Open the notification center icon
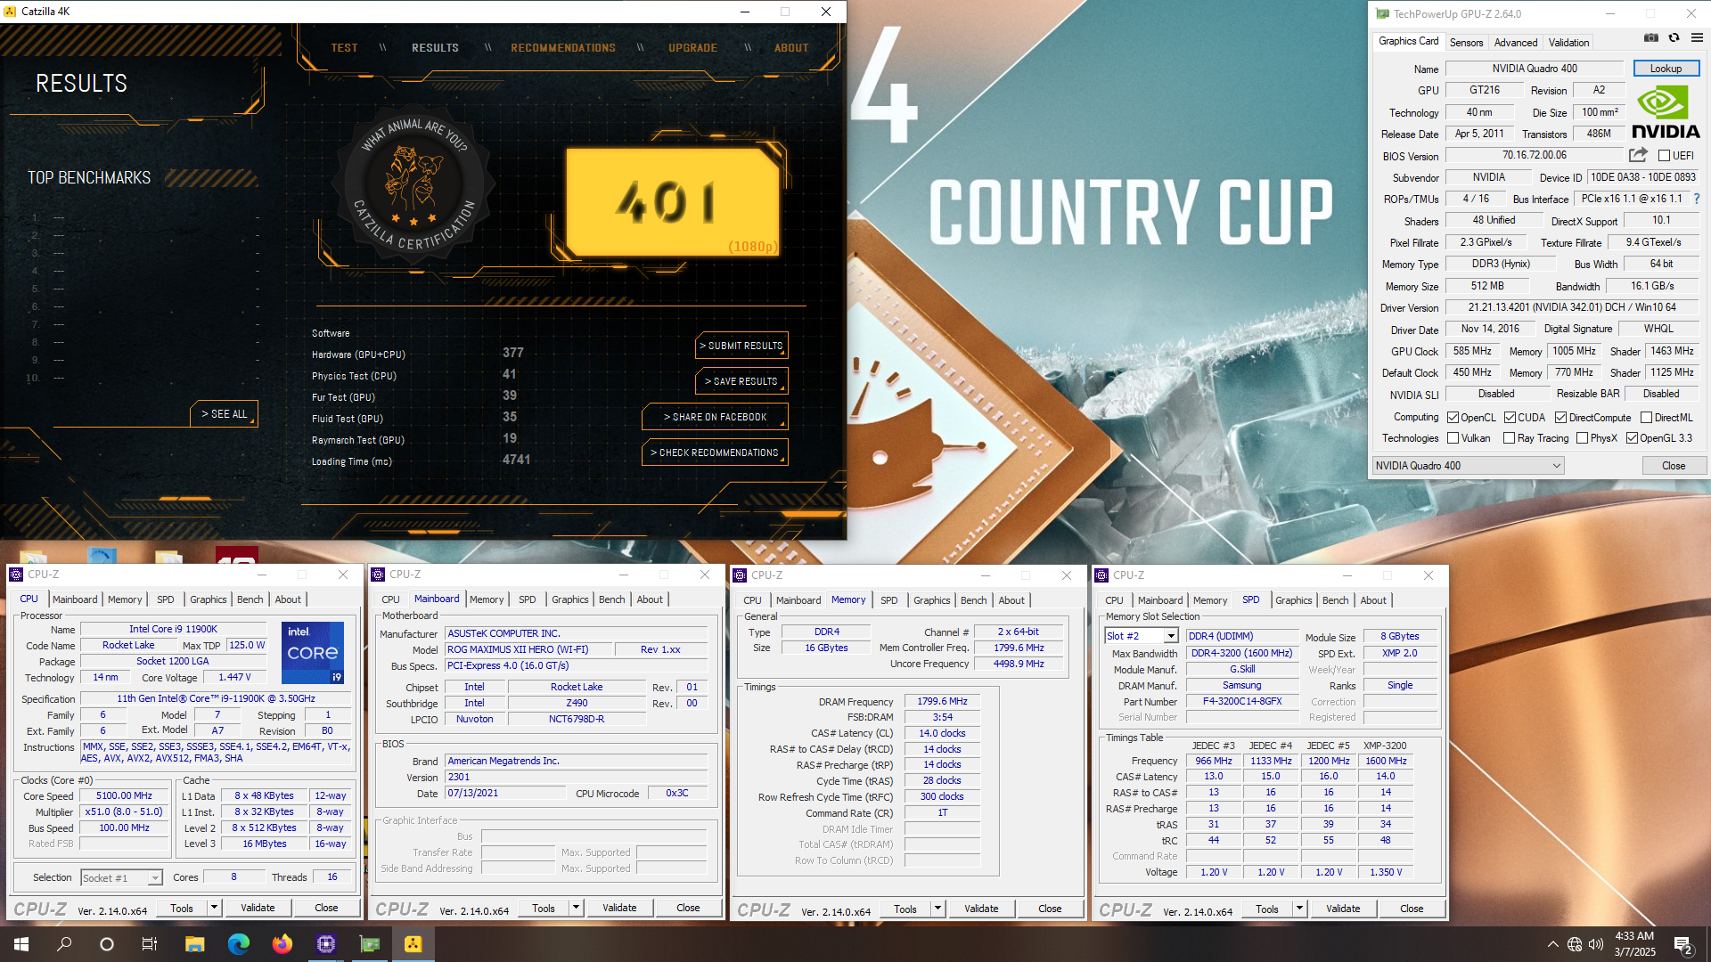 click(1683, 945)
